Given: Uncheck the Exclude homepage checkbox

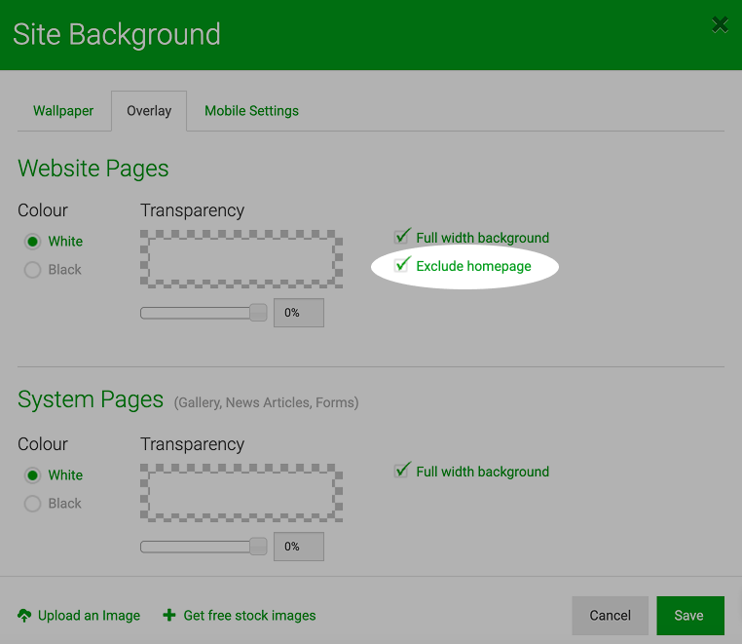Looking at the screenshot, I should [x=402, y=264].
